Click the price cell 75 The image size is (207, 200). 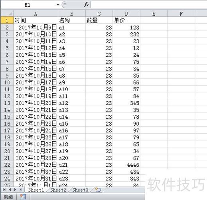tap(126, 62)
